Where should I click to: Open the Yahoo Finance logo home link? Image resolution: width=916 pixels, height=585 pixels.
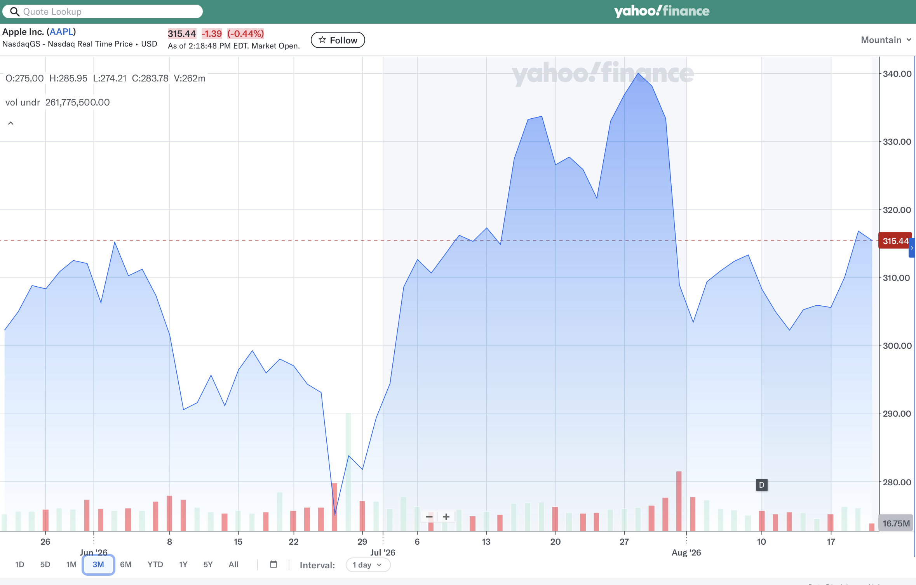coord(662,11)
